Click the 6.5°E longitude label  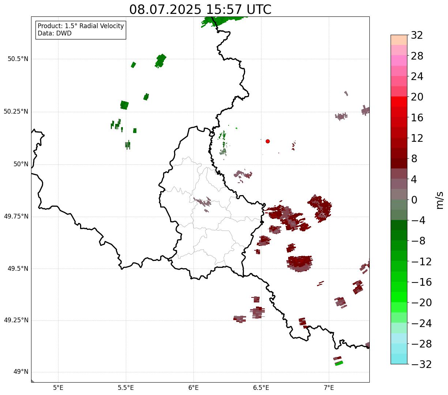(x=261, y=387)
